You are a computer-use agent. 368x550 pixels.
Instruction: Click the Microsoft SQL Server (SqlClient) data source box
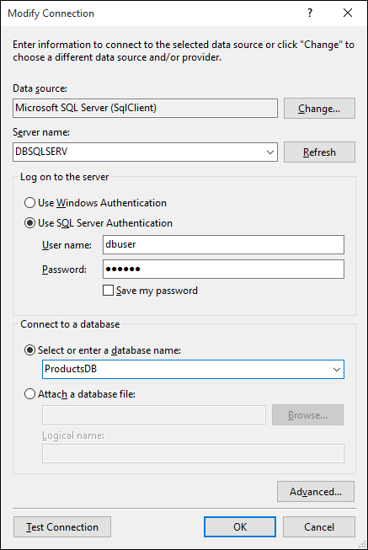(145, 108)
